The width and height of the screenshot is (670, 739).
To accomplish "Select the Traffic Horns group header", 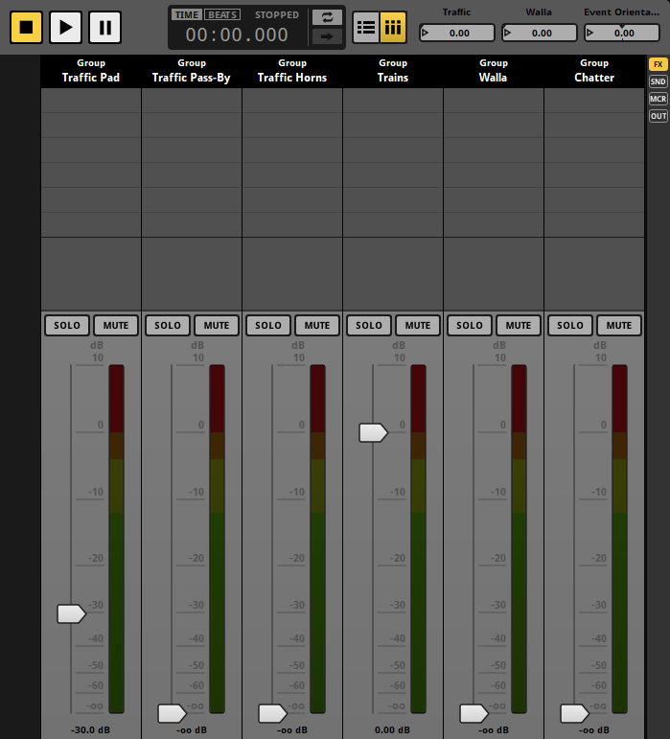I will [292, 71].
